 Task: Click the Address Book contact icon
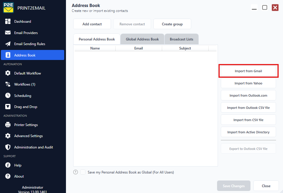tap(8, 55)
